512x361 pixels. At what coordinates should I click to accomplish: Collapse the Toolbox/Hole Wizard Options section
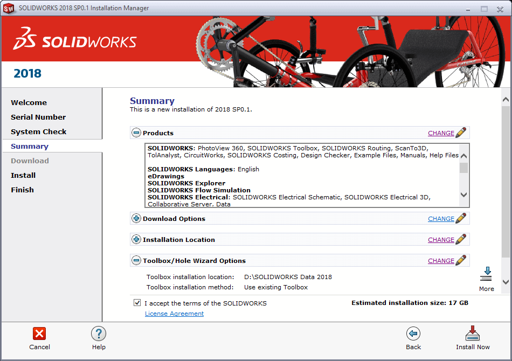(x=136, y=260)
